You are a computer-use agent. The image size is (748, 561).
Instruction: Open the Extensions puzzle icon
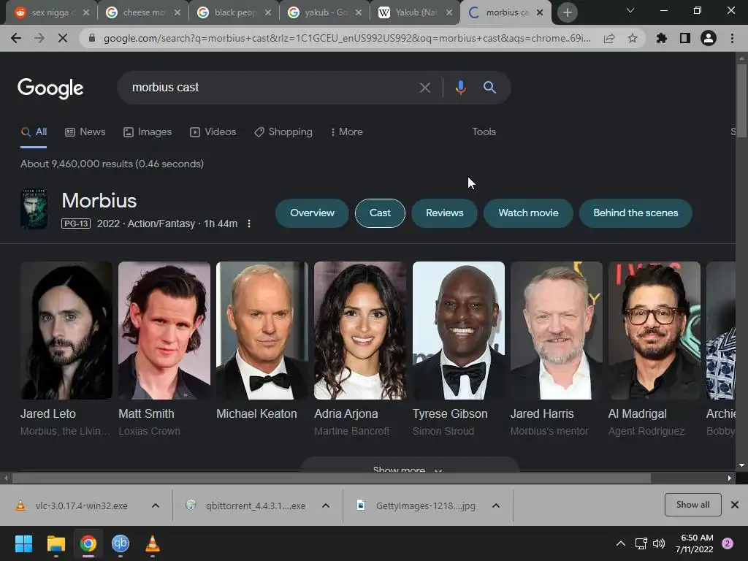(662, 38)
